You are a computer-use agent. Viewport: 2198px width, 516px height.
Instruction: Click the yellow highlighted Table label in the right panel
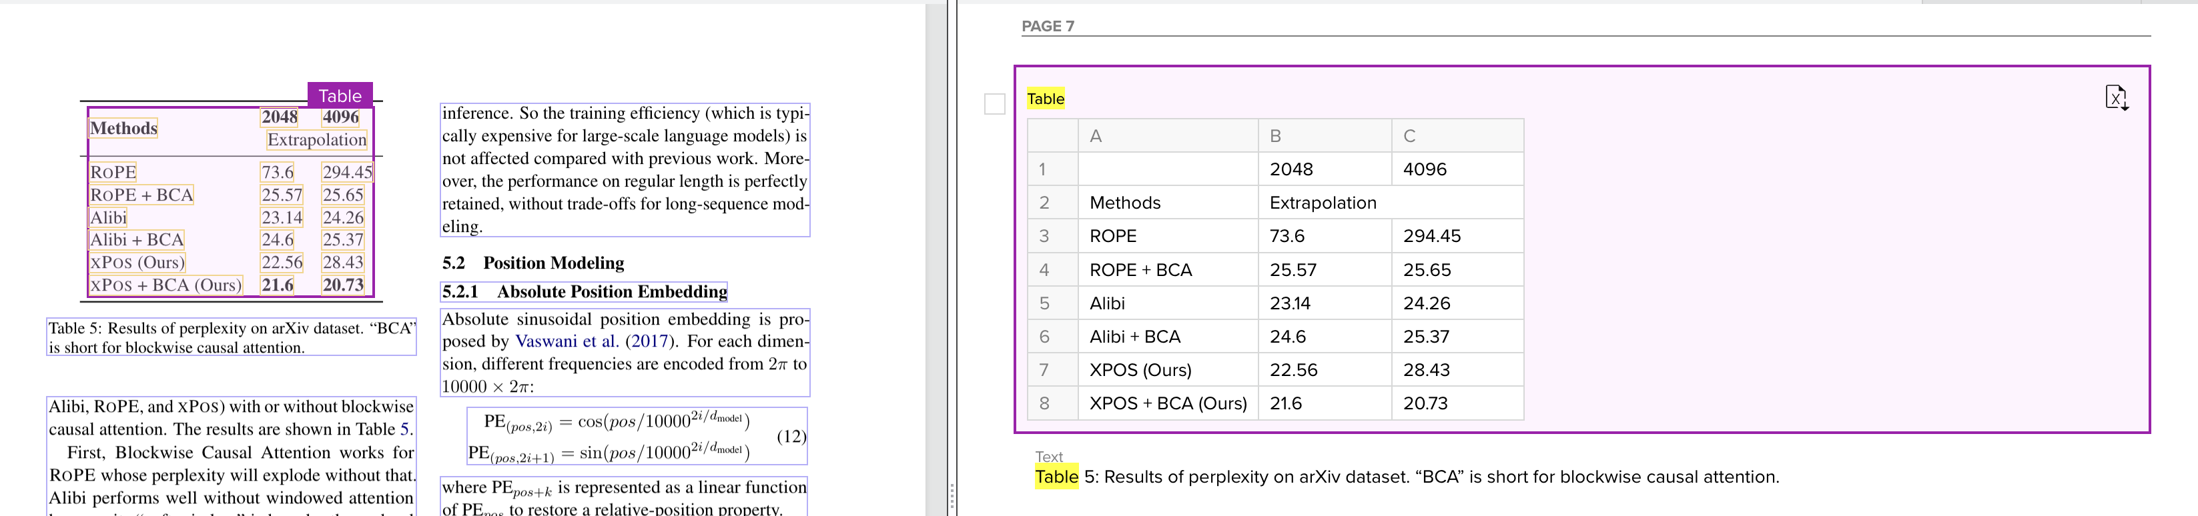tap(1045, 99)
